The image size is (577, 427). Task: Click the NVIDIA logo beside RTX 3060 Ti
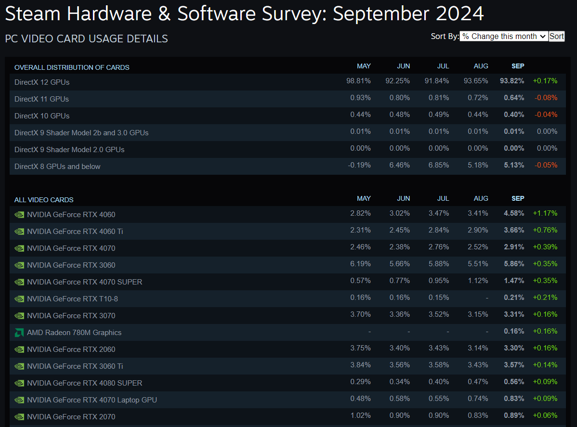(19, 366)
